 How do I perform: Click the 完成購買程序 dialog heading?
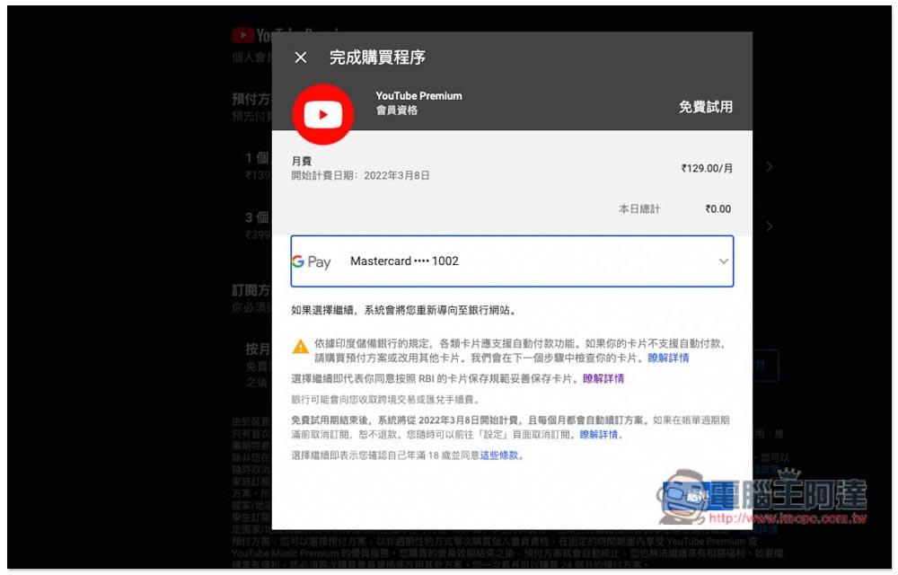[377, 57]
